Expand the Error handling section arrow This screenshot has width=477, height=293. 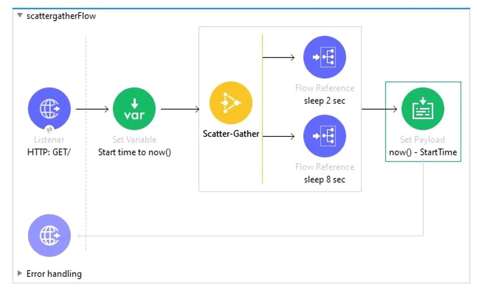[20, 273]
